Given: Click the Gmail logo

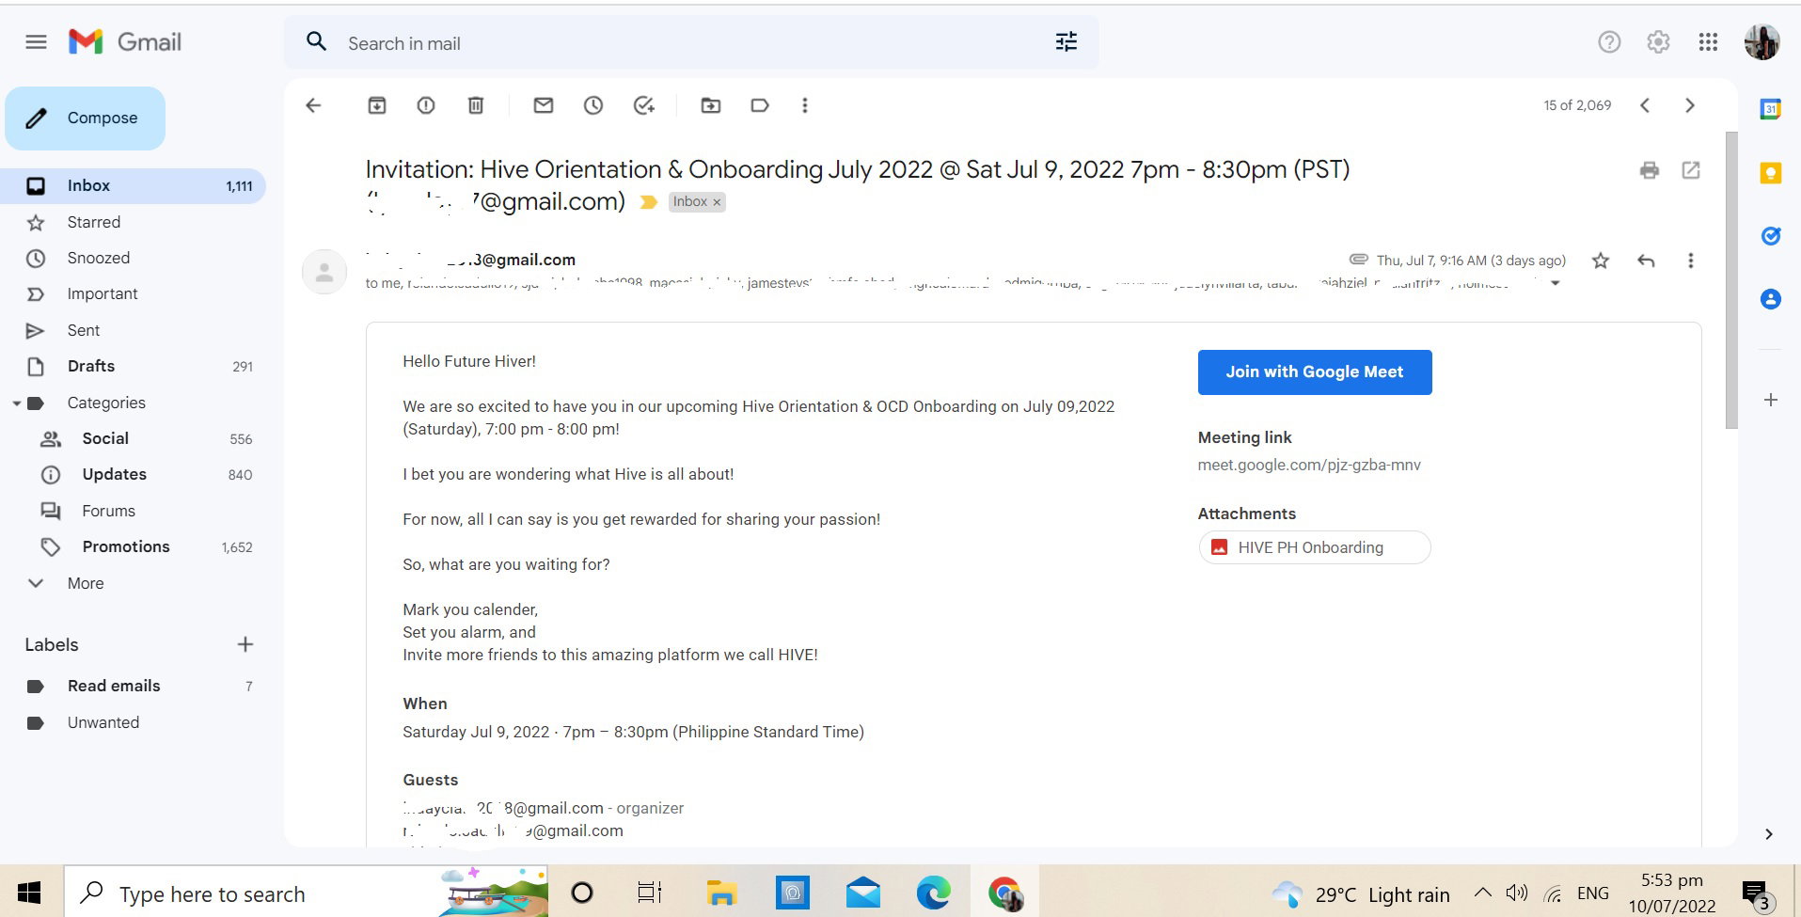Looking at the screenshot, I should pos(125,42).
